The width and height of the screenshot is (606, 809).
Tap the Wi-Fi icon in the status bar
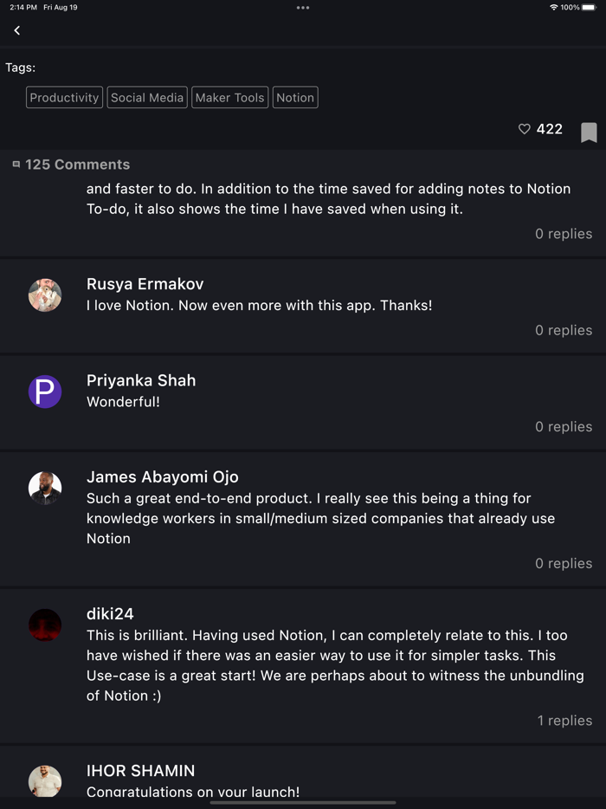pos(552,8)
